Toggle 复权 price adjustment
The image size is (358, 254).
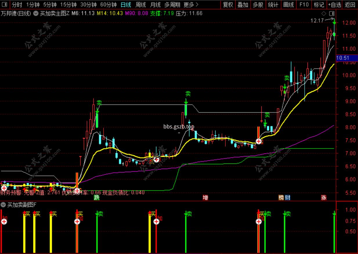coord(228,5)
